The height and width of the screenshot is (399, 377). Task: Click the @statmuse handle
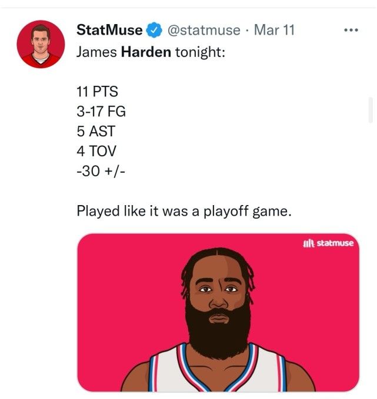click(204, 29)
